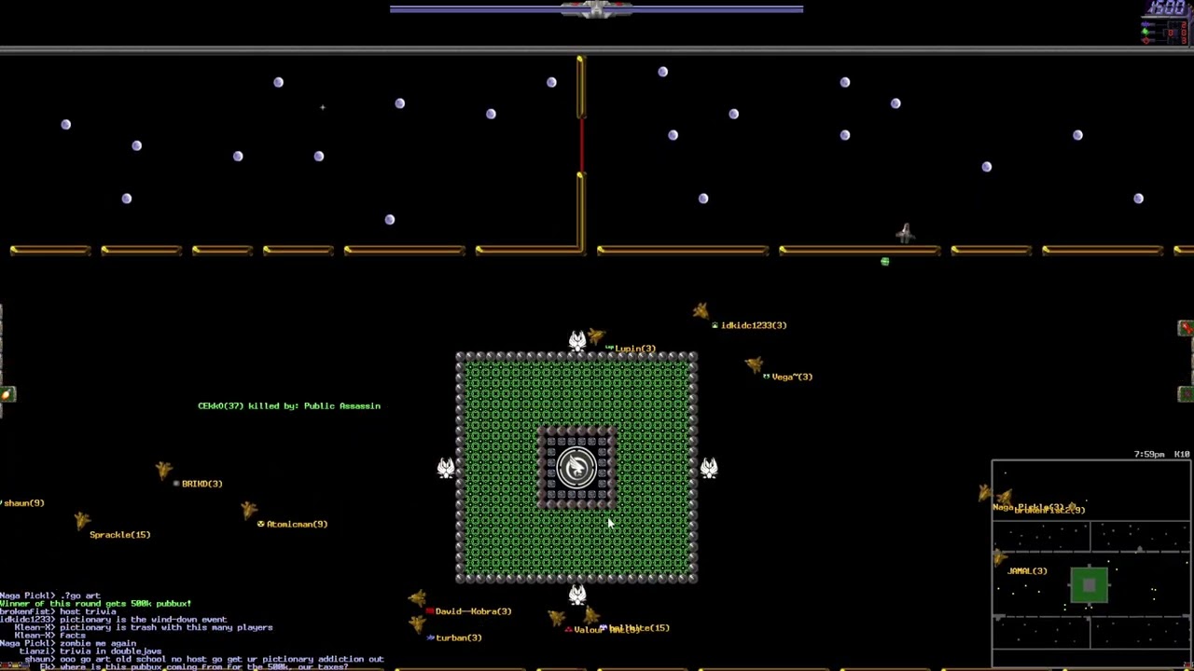Click the CEkkO(37) killed by Public Assassin message
Viewport: 1194px width, 671px height.
(x=289, y=406)
